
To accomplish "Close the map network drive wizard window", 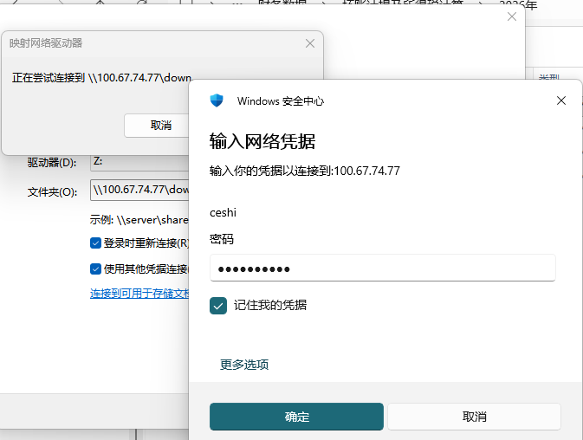I will click(512, 16).
